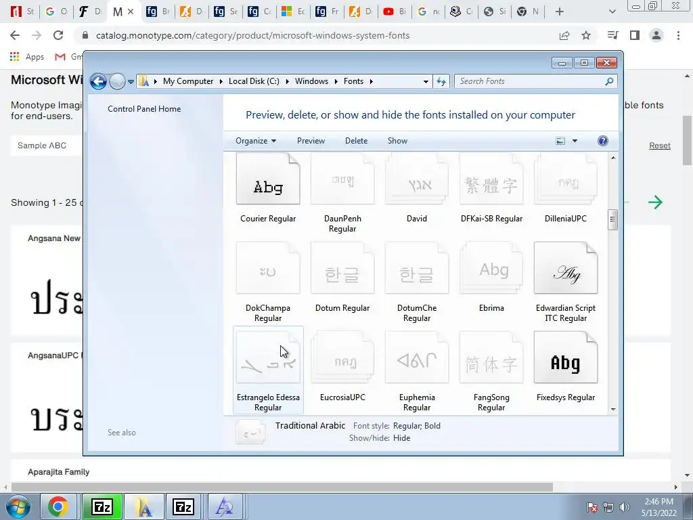Screen dimensions: 693x520
Task: Select the EucrosiaUPC font icon
Action: click(x=342, y=357)
